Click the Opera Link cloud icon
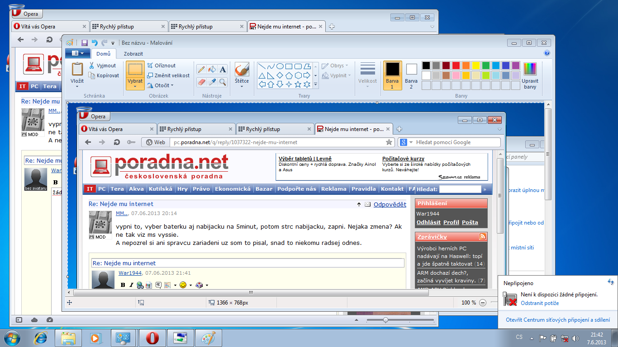This screenshot has height=347, width=618. tap(34, 320)
